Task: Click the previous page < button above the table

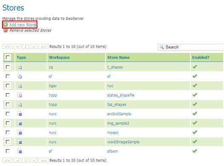Action: (x=17, y=46)
